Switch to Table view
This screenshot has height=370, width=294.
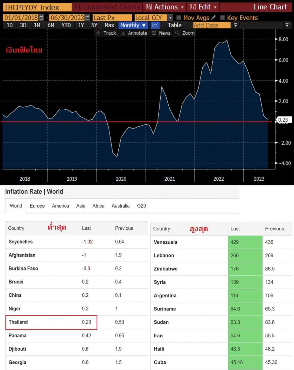point(174,25)
